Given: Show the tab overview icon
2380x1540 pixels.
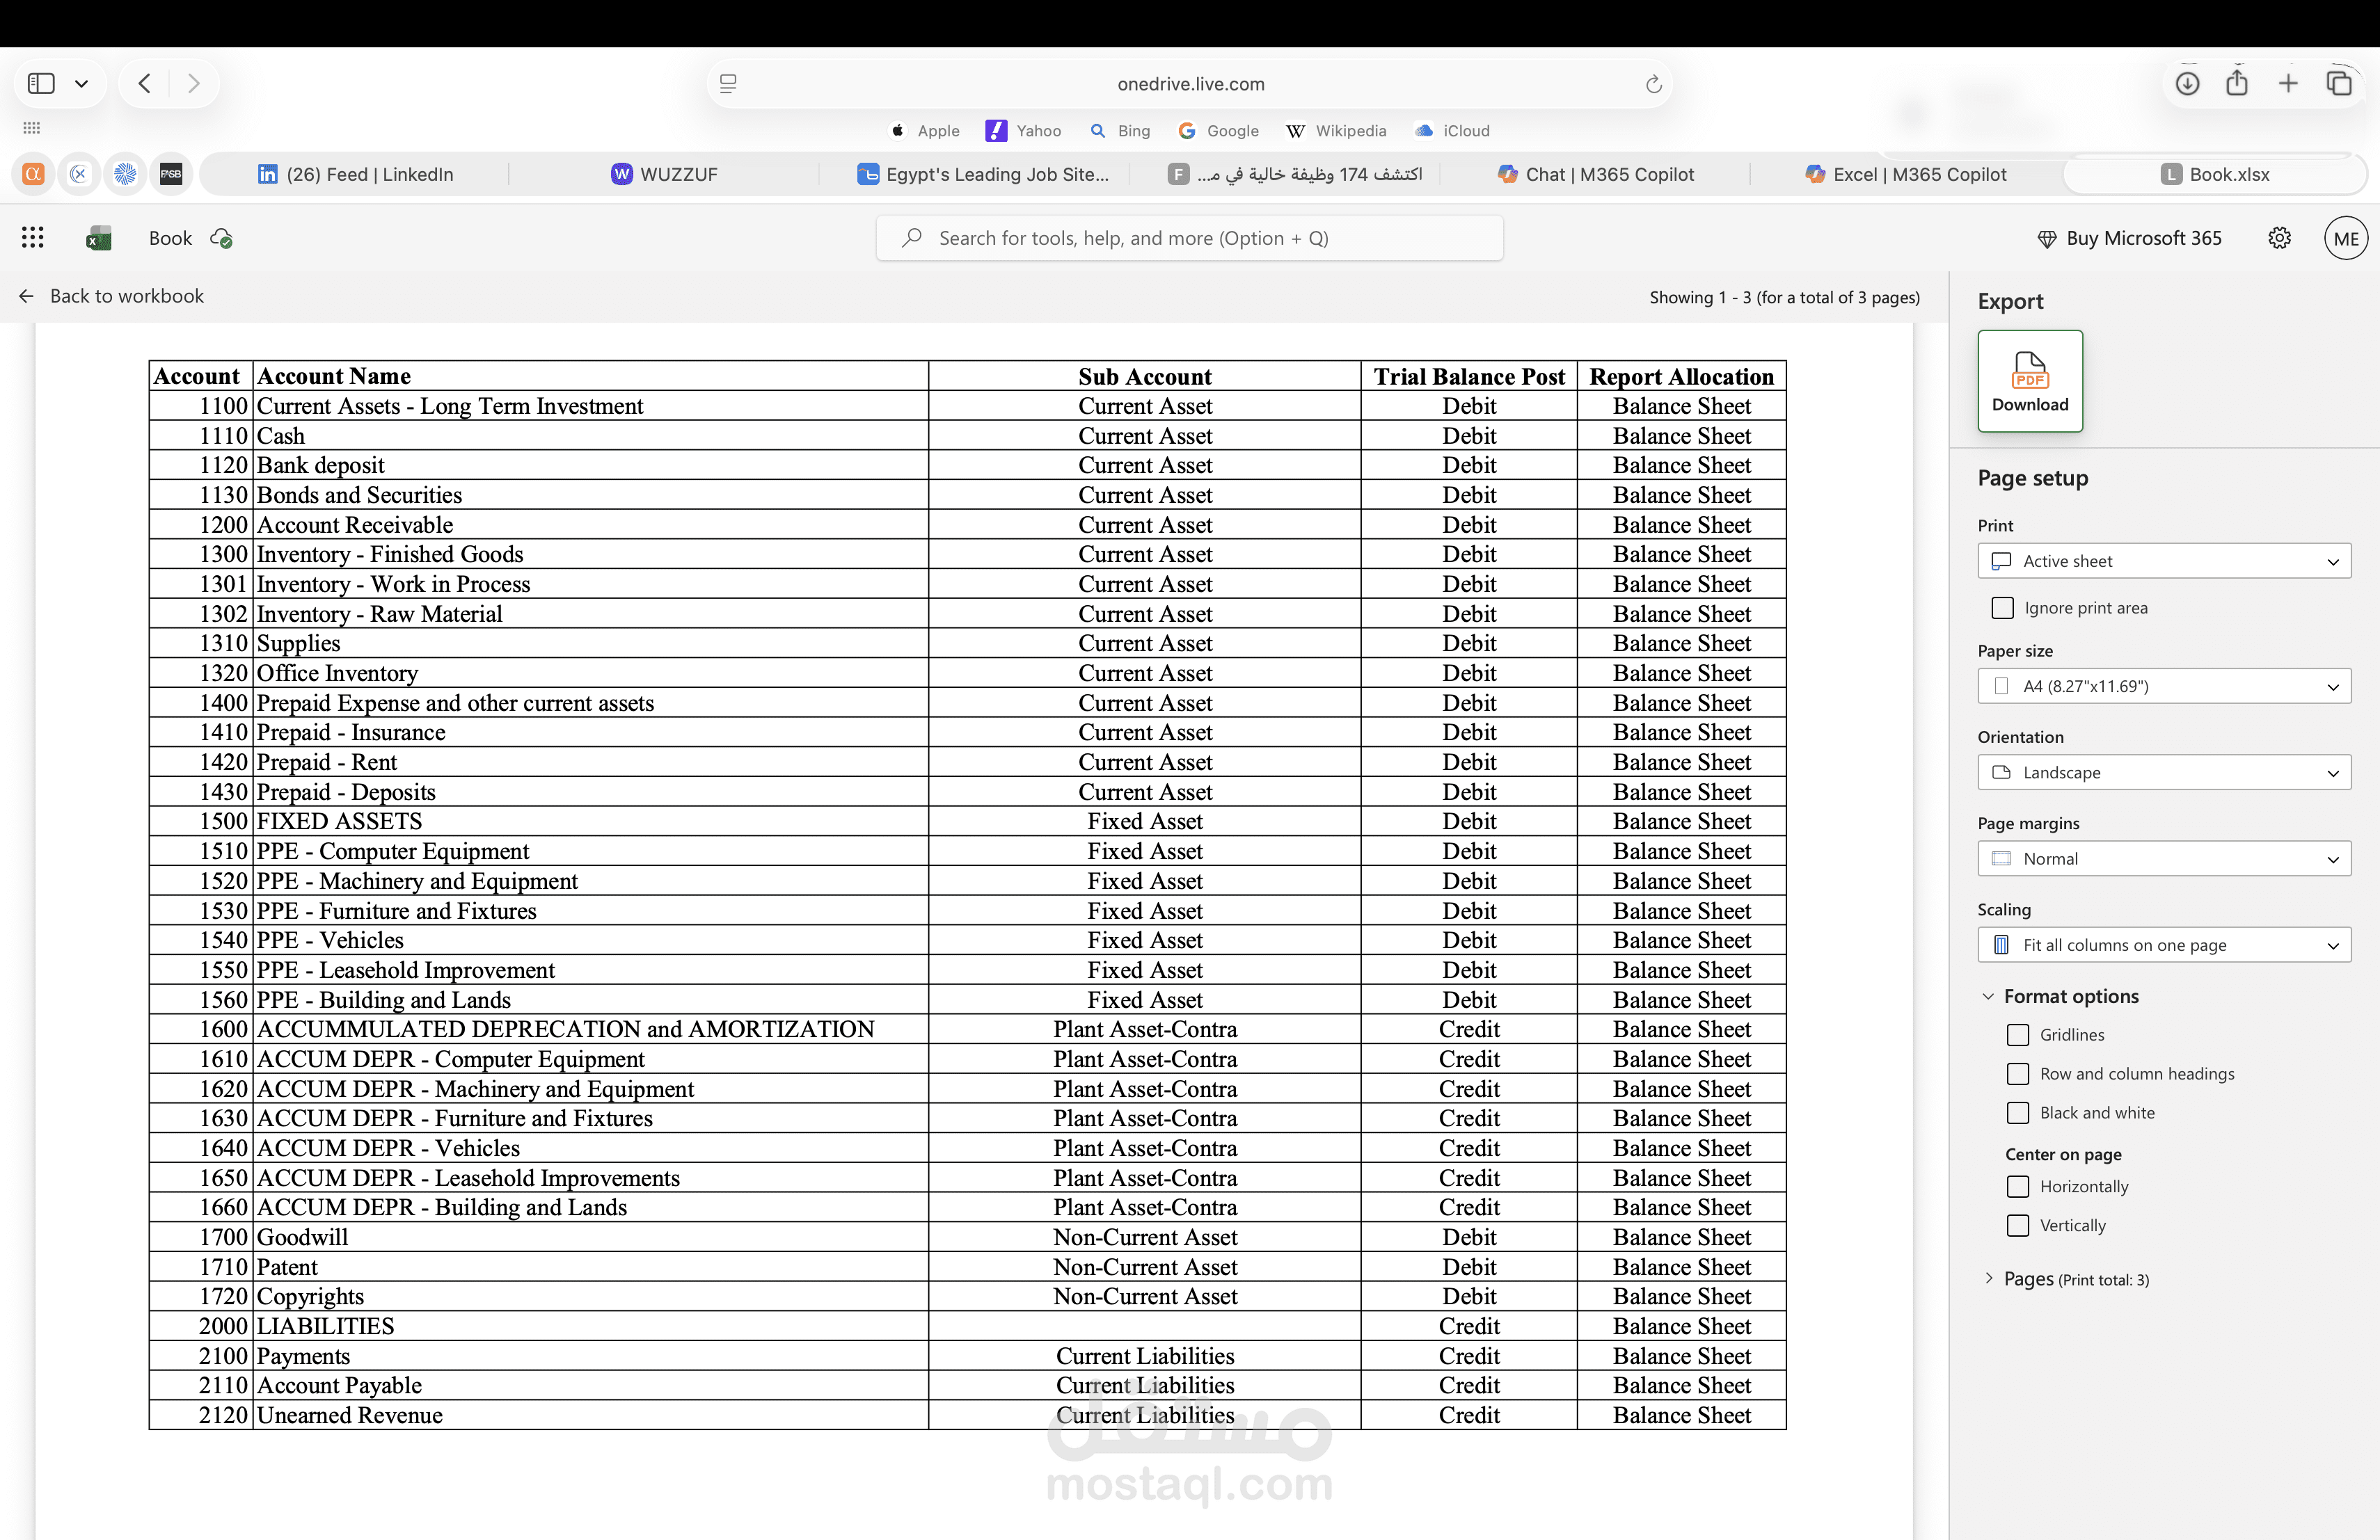Looking at the screenshot, I should (x=2339, y=83).
